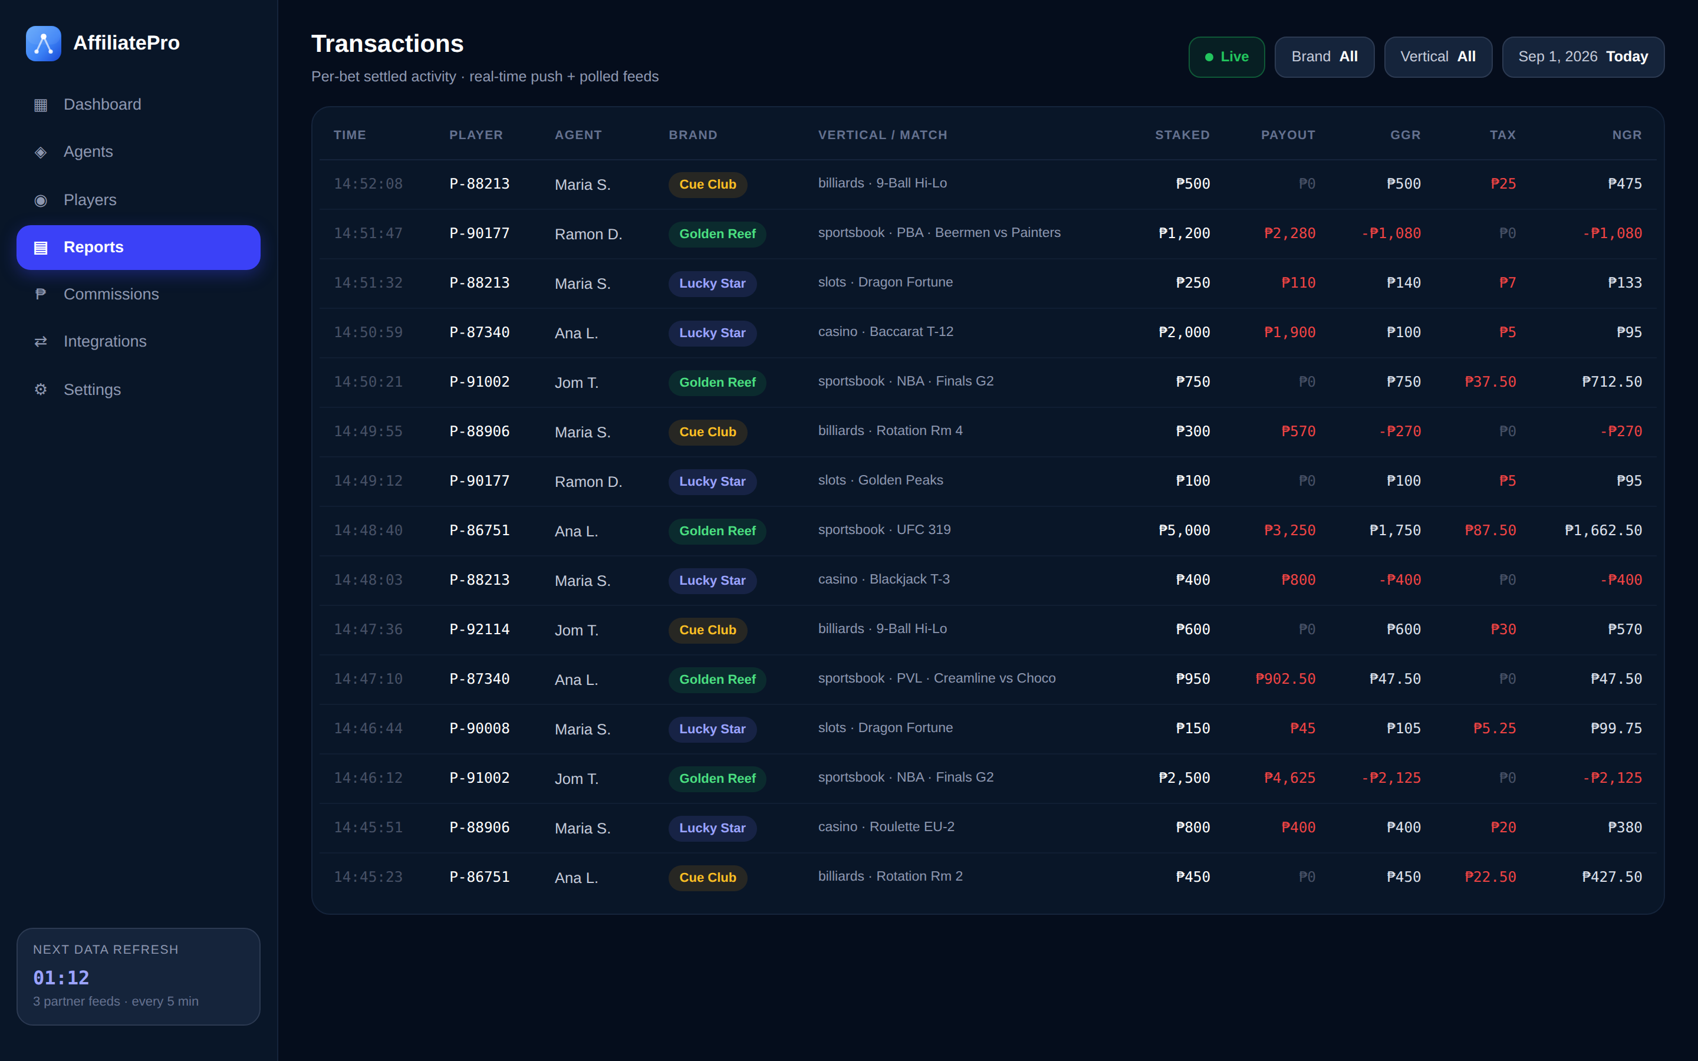The height and width of the screenshot is (1061, 1698).
Task: Click staked value ₱5,000
Action: pos(1184,531)
